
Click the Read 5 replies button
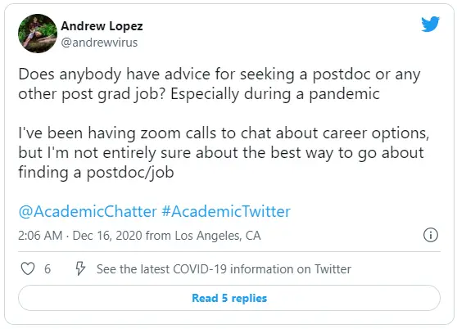229,298
